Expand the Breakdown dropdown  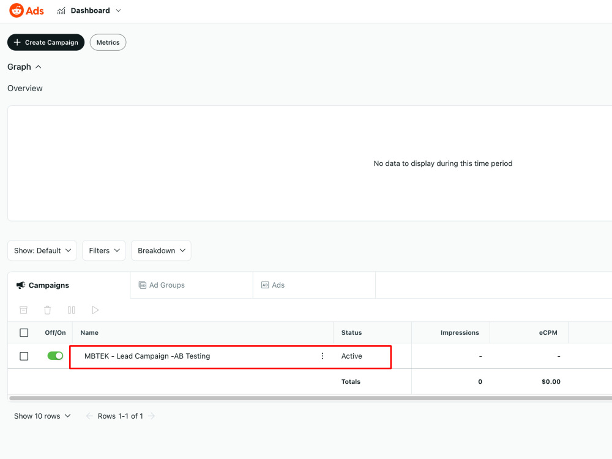point(161,250)
